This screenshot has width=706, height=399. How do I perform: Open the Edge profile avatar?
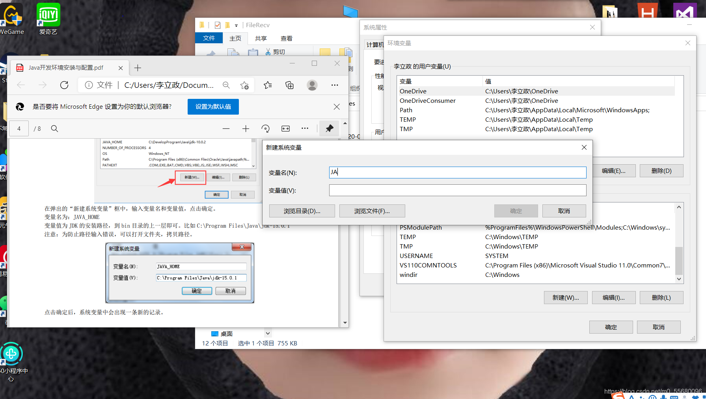[x=312, y=85]
